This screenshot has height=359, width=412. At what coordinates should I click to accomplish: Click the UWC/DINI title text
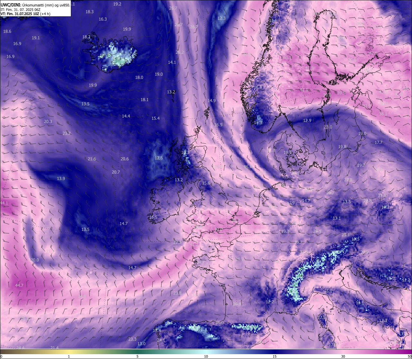coord(11,5)
